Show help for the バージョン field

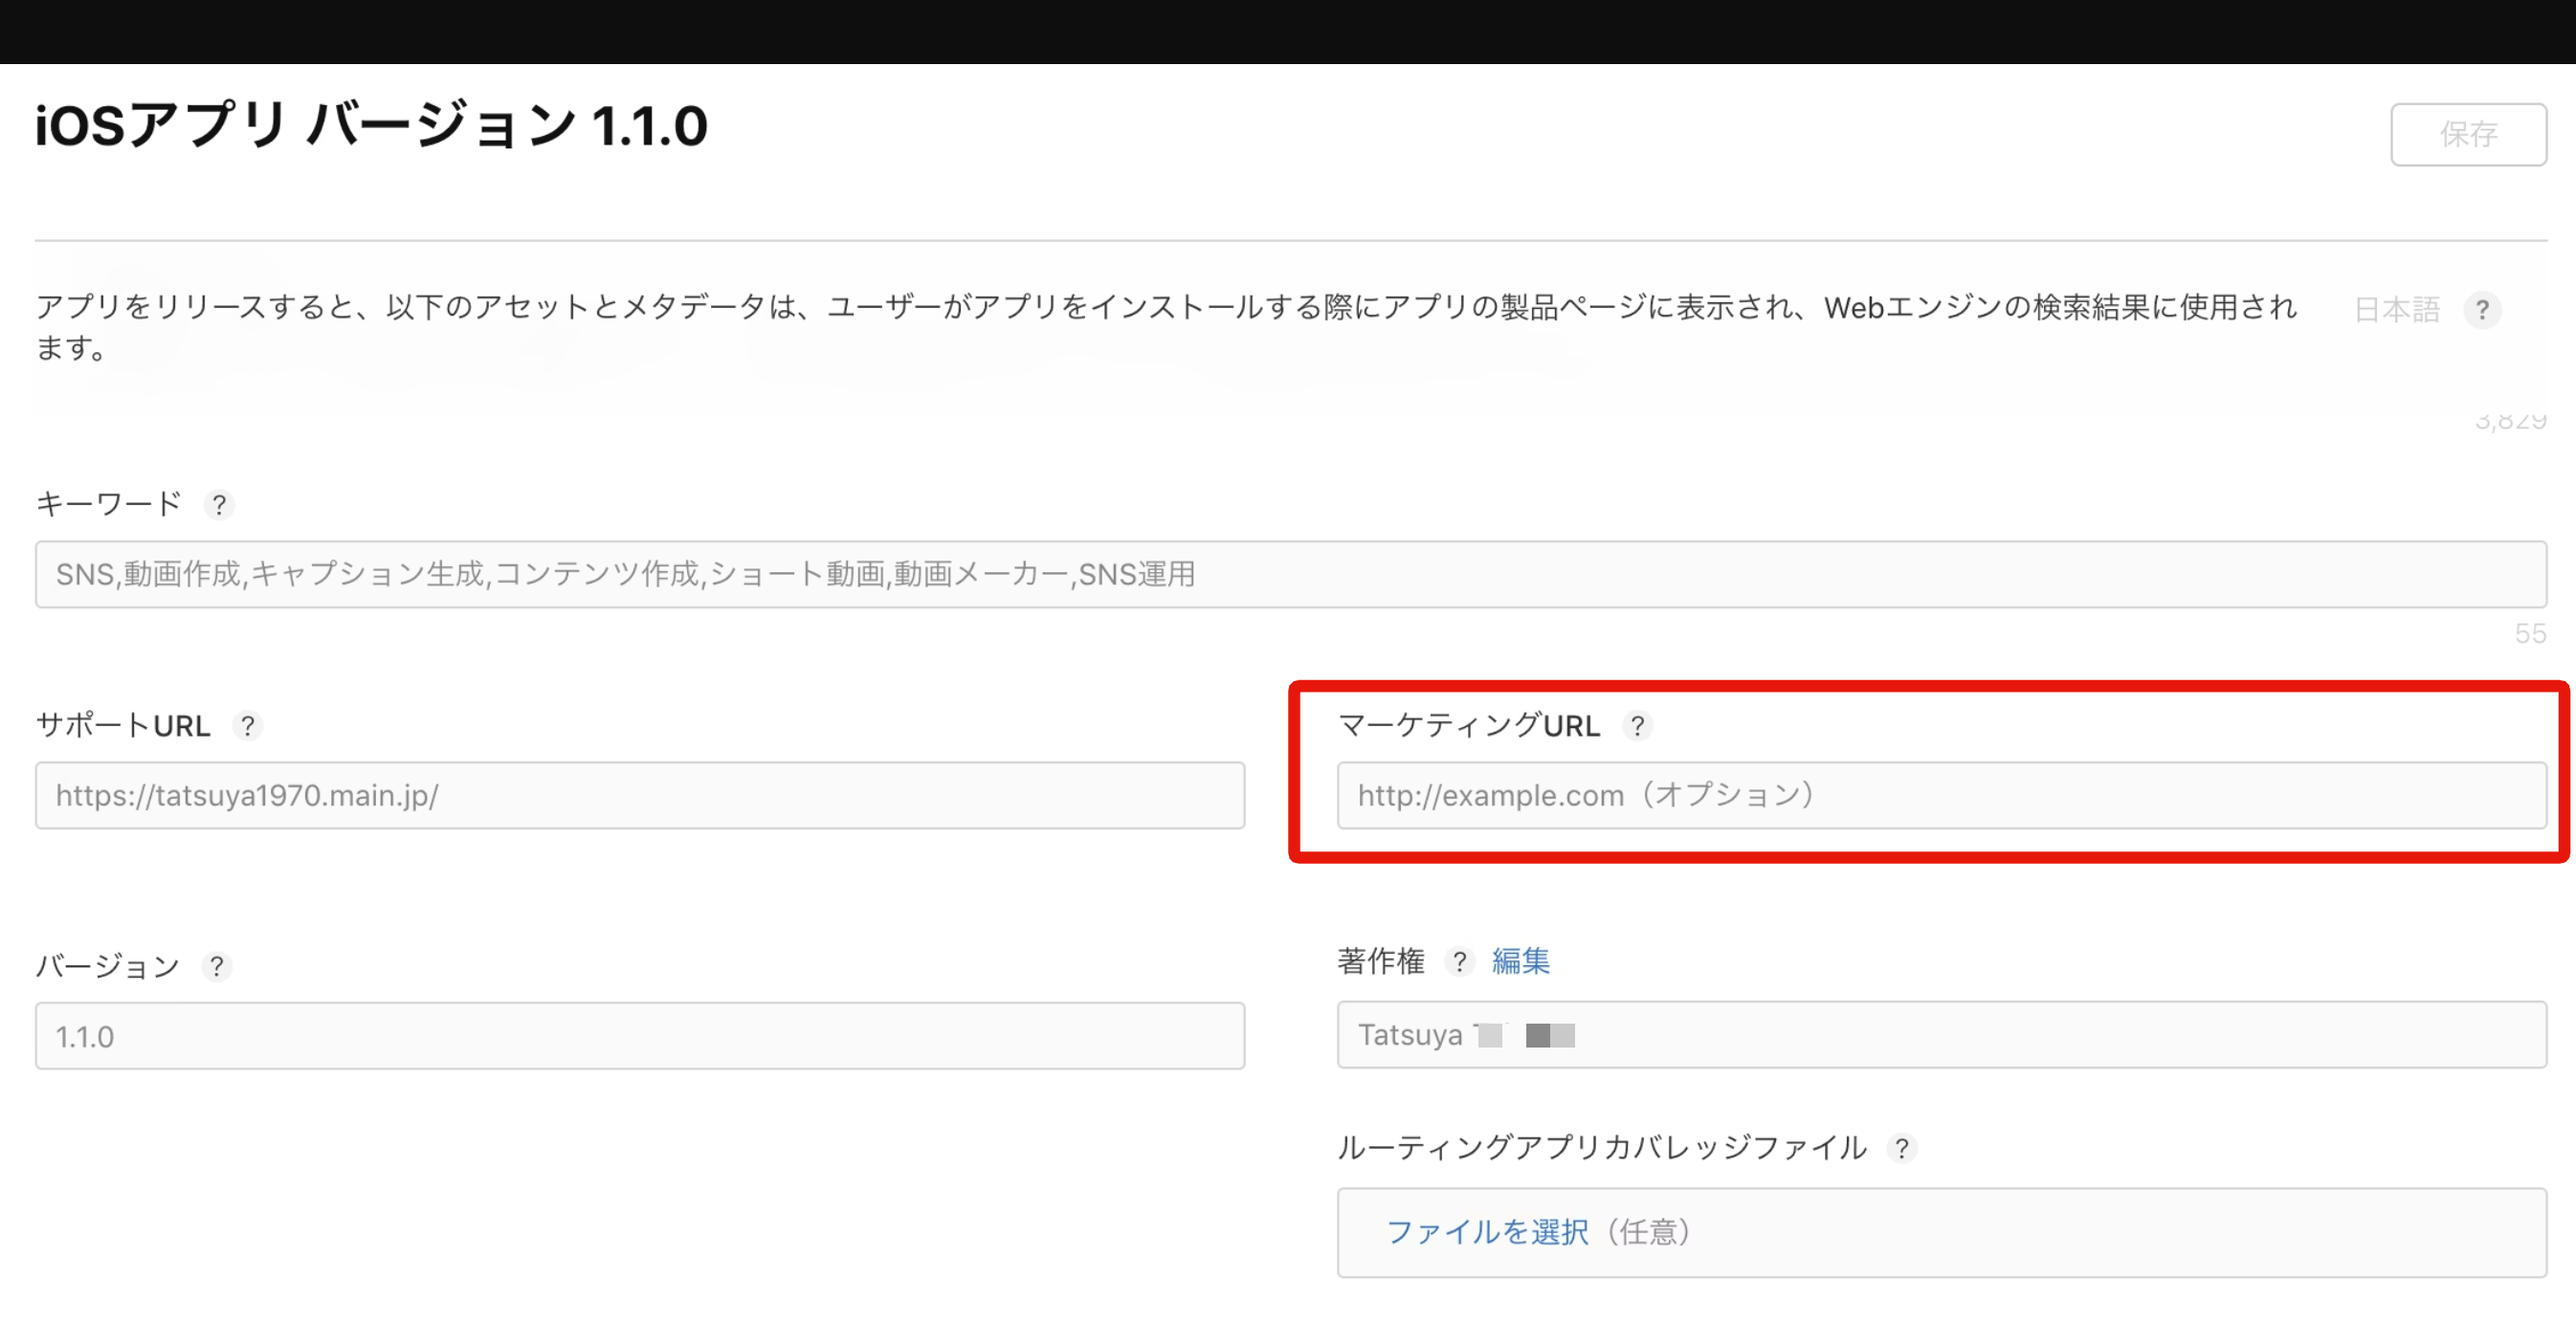click(216, 966)
